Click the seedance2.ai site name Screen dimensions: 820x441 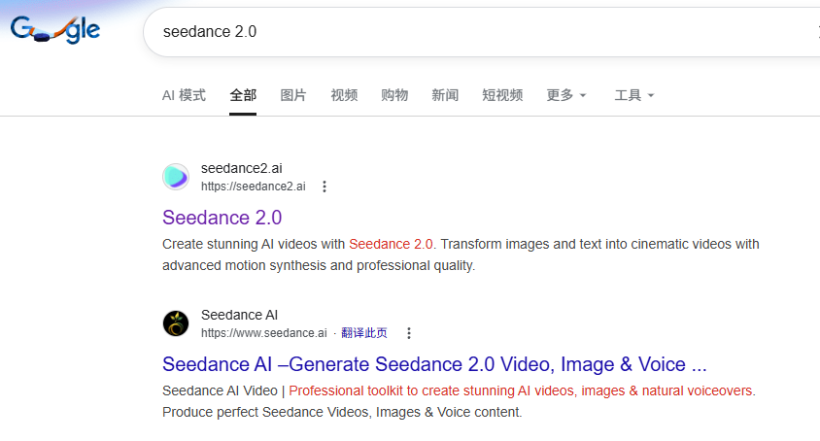pos(242,168)
